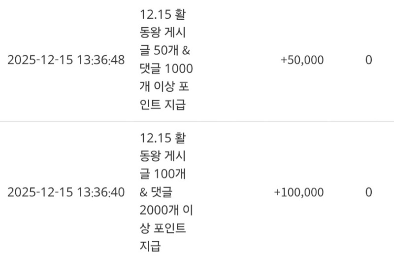The image size is (394, 256).
Task: Click the 0 balance beside +50,000
Action: tap(368, 60)
